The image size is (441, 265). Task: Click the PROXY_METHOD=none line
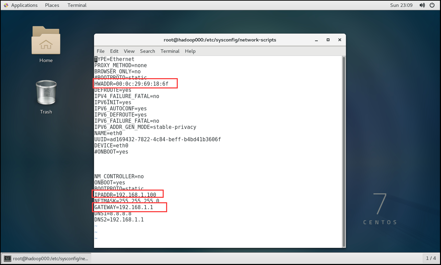[x=120, y=65]
